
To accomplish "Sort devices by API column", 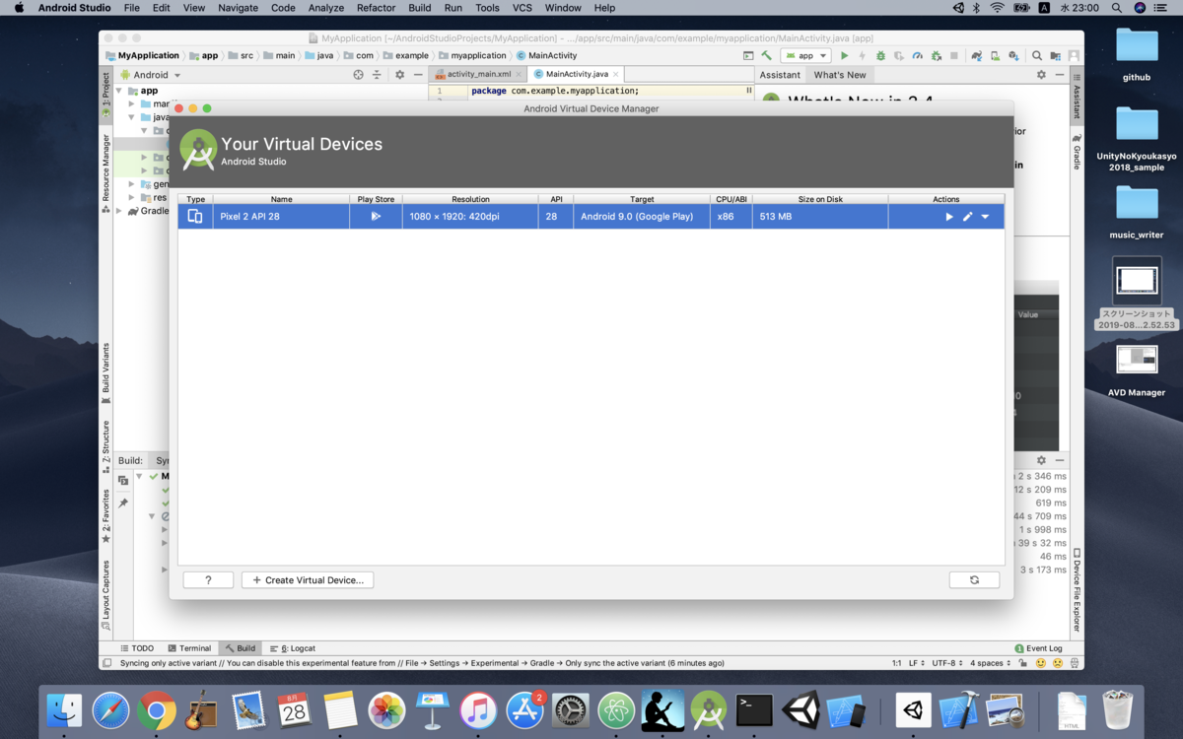I will coord(556,199).
